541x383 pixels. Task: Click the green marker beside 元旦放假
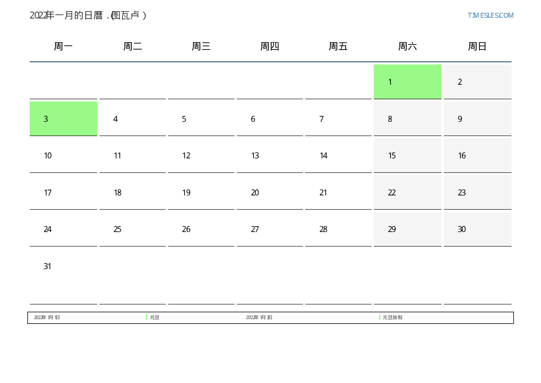[x=379, y=318]
